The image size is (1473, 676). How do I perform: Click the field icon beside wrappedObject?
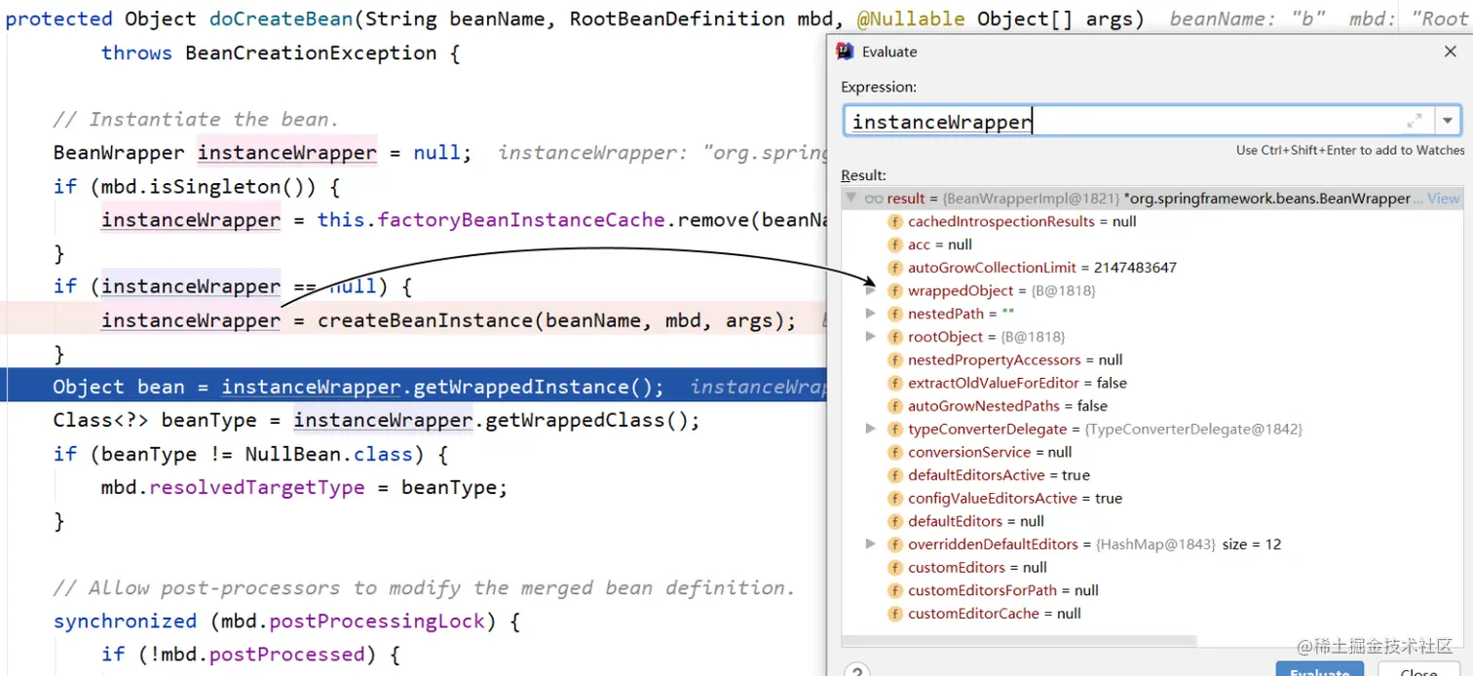click(x=894, y=290)
